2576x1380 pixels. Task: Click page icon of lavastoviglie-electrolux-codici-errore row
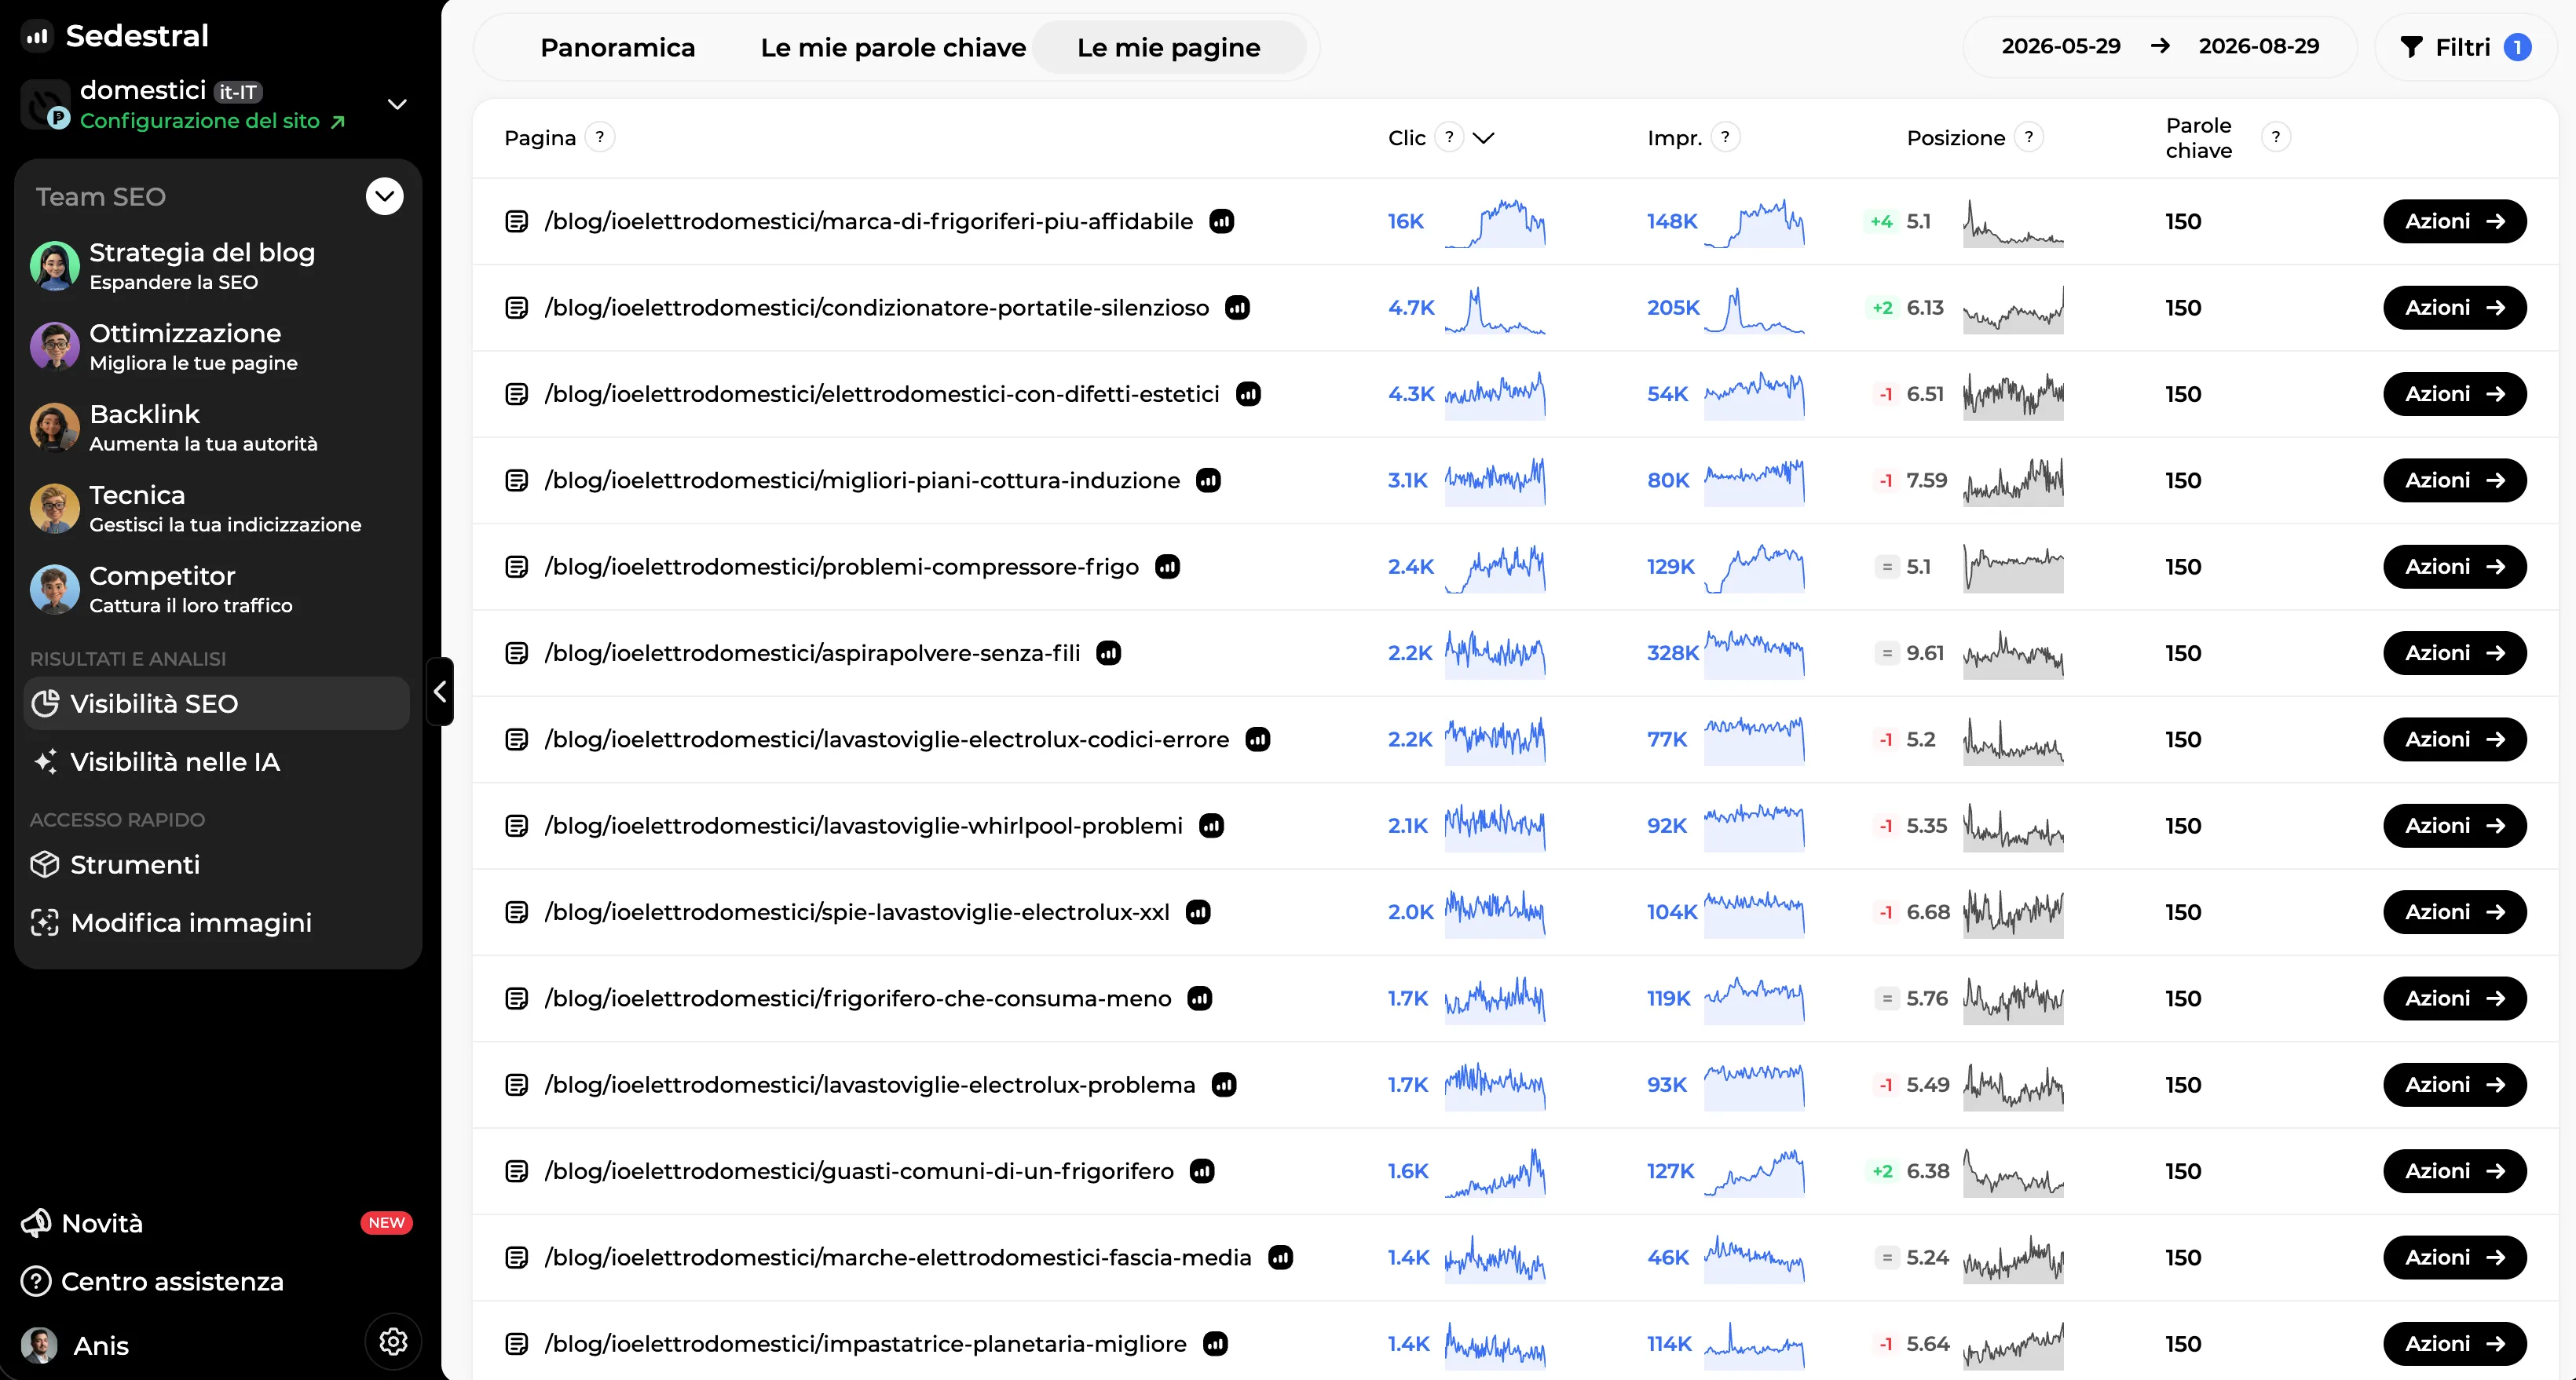point(517,739)
